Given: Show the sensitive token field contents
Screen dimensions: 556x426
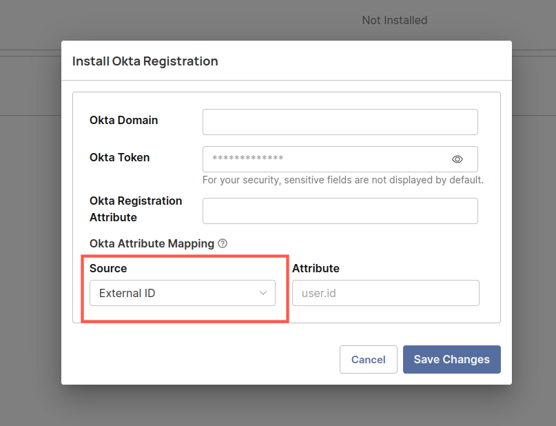Looking at the screenshot, I should (x=457, y=159).
